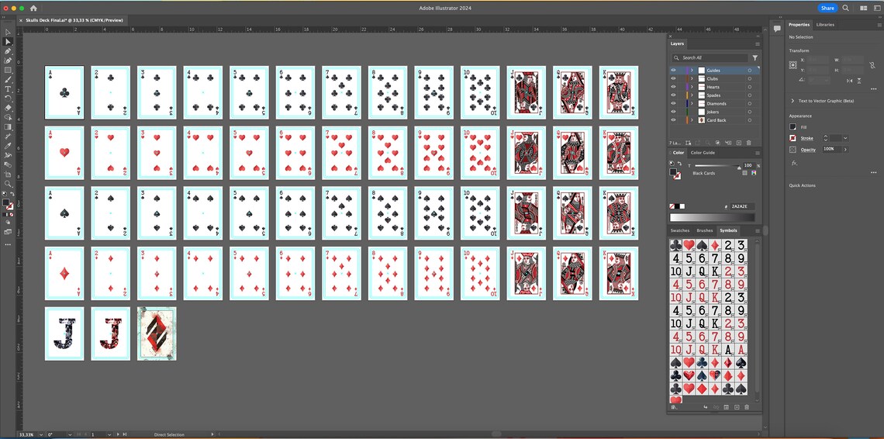Expand the Clubs layer
The width and height of the screenshot is (884, 439).
click(x=692, y=79)
